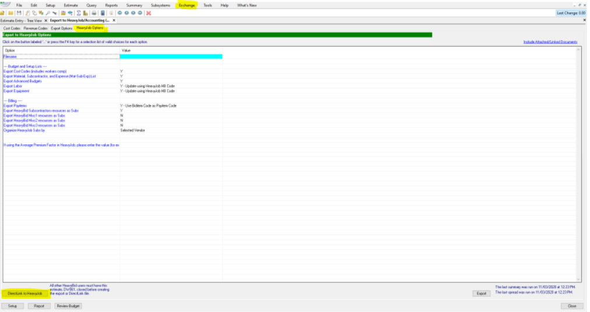This screenshot has height=312, width=590.
Task: Click the printer icon in the toolbar
Action: click(x=94, y=13)
